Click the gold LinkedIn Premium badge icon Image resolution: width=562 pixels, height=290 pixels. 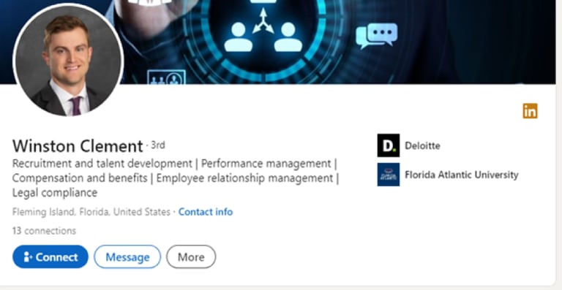pos(530,111)
